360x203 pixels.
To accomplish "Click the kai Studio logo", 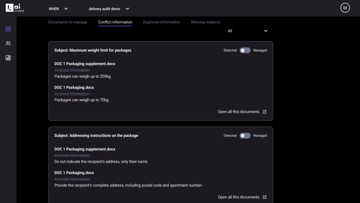I will (x=15, y=8).
